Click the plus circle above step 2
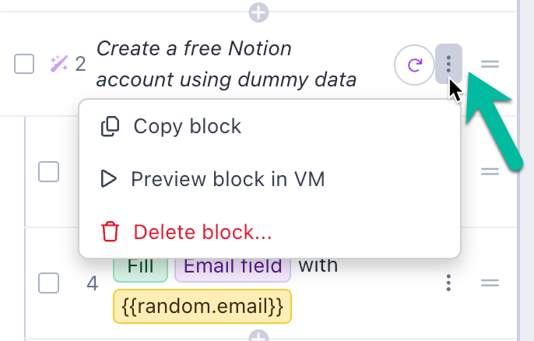The image size is (534, 341). click(x=258, y=12)
